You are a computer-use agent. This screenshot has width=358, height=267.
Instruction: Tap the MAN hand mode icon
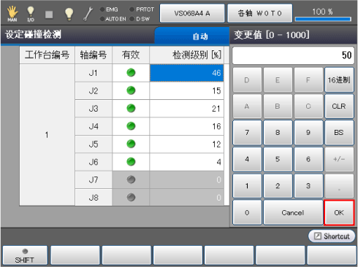[x=12, y=14]
